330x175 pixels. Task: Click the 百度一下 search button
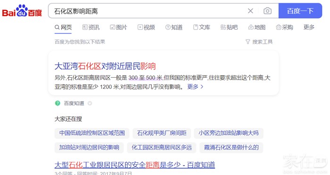[x=300, y=11]
